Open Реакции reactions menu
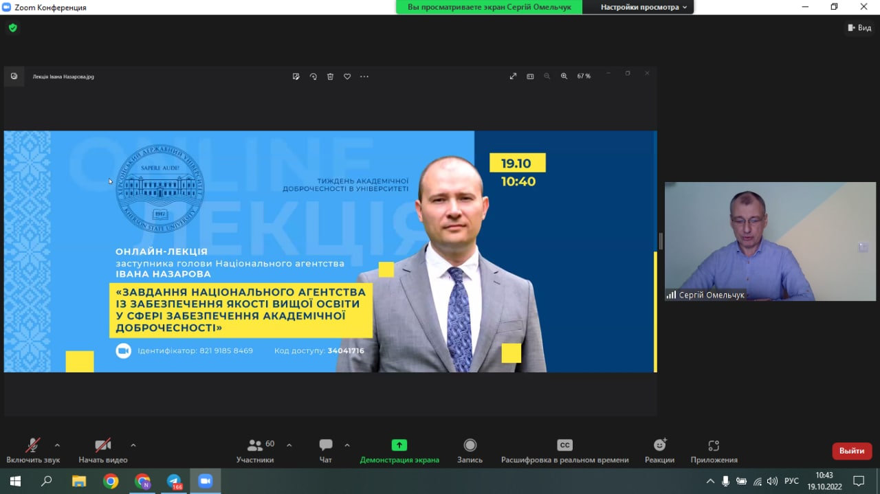880x494 pixels. pyautogui.click(x=659, y=451)
